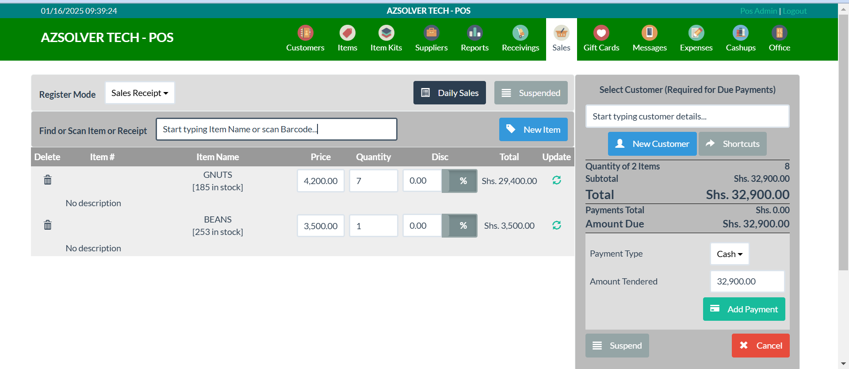Open the Payment Type Cash dropdown

coord(730,254)
